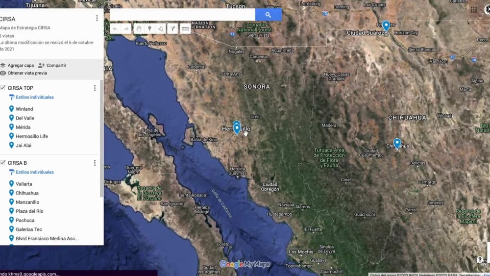Click the help question mark icon

[x=479, y=259]
